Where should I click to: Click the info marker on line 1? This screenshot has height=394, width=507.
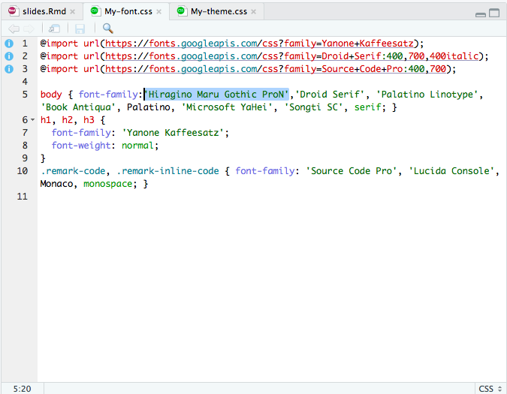click(9, 44)
